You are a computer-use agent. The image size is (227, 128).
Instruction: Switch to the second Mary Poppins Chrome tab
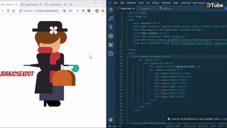coord(31,5)
